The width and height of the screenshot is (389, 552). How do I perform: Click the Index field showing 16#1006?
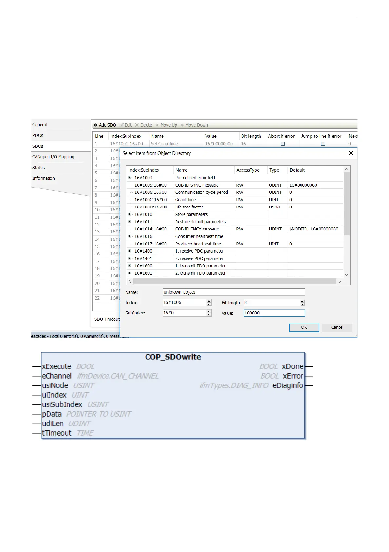185,303
